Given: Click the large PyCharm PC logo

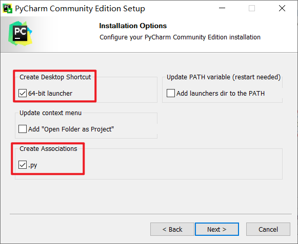Looking at the screenshot, I should pyautogui.click(x=20, y=33).
